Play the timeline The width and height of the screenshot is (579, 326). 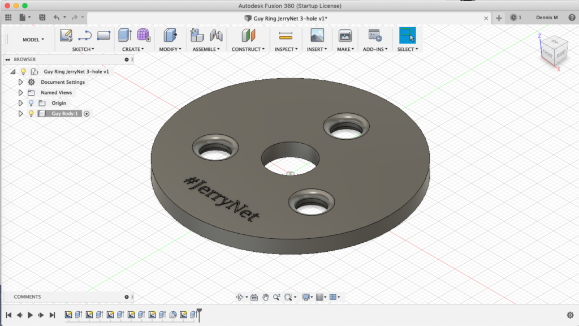pos(31,315)
